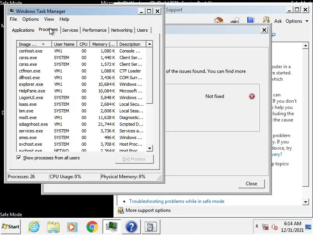
Task: Click process list scroll down arrow
Action: 149,148
